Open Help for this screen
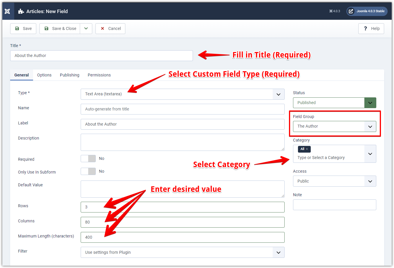The image size is (394, 268). coord(371,28)
